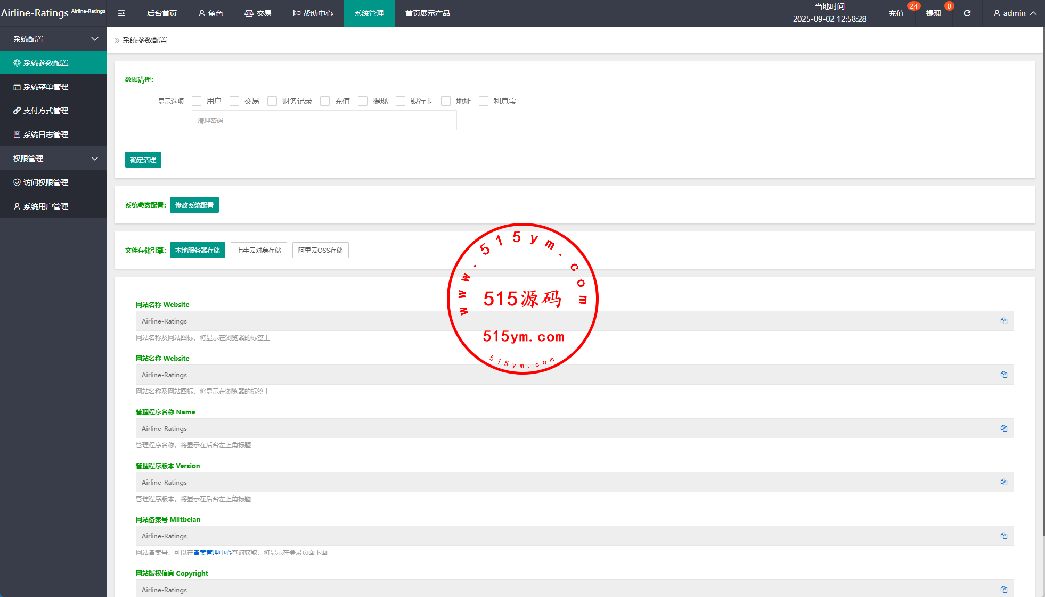Click the 确定清理 button
This screenshot has width=1045, height=597.
[x=143, y=160]
